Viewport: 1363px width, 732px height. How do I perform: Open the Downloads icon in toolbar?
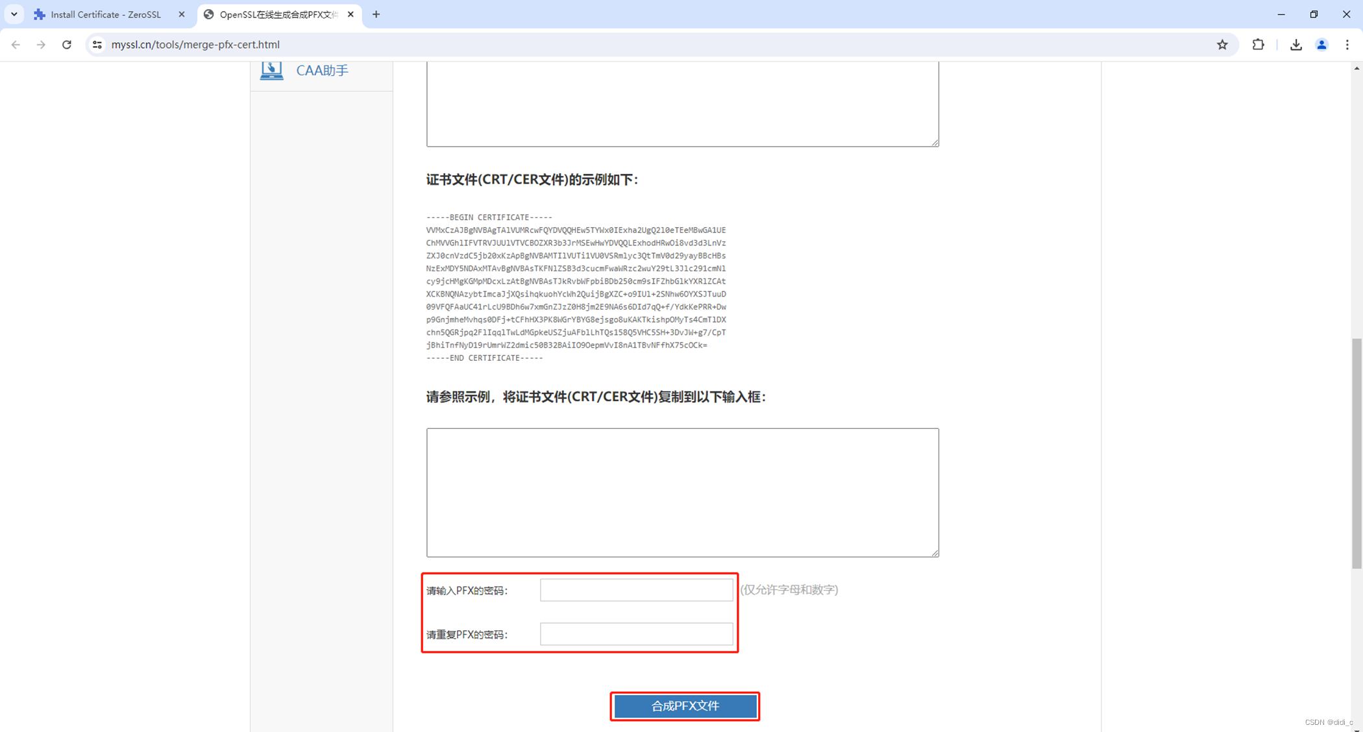point(1295,45)
